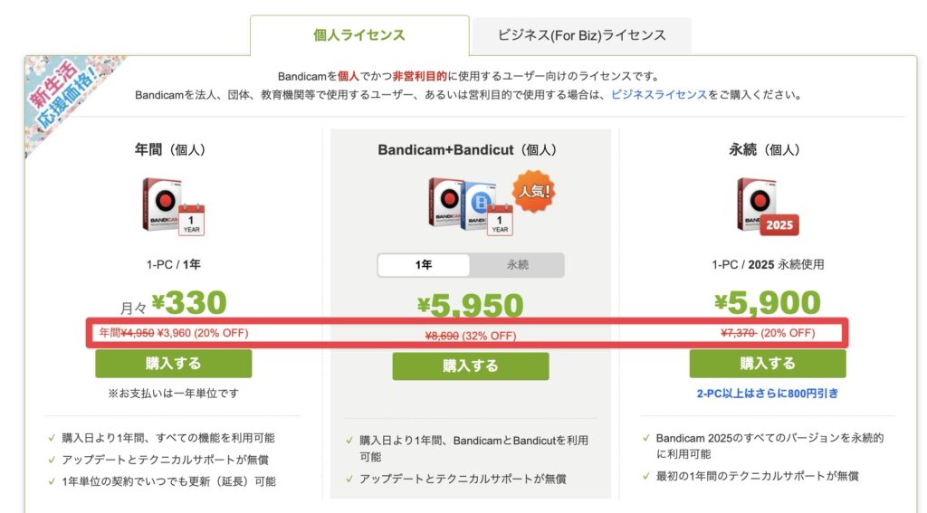Click the annual Bandicam product box icon
The height and width of the screenshot is (513, 927).
click(161, 203)
